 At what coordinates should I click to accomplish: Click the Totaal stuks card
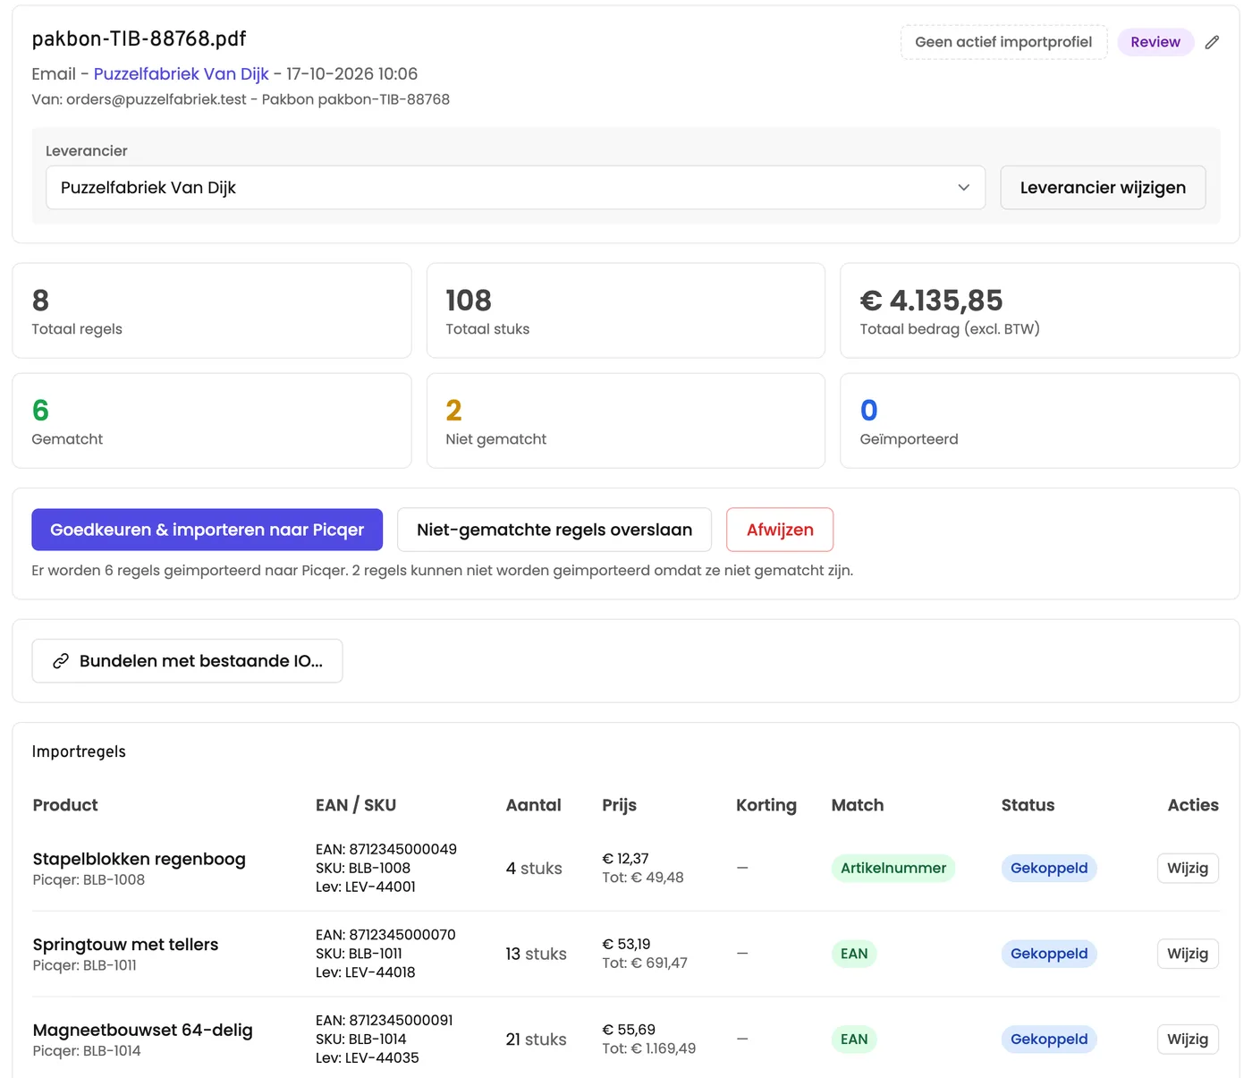click(626, 310)
